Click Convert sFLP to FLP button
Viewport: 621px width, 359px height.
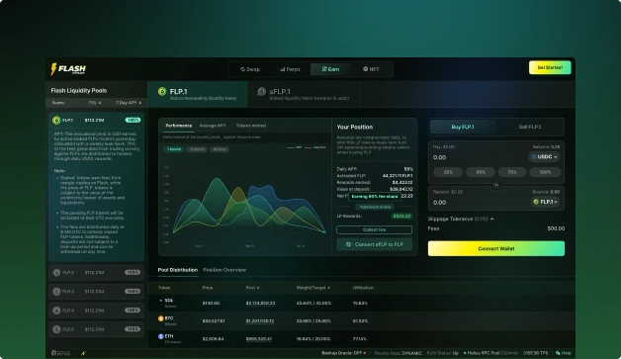coord(374,244)
